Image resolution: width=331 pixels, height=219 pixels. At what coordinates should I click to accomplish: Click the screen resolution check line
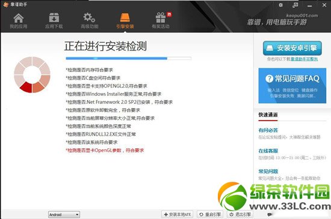[110, 118]
